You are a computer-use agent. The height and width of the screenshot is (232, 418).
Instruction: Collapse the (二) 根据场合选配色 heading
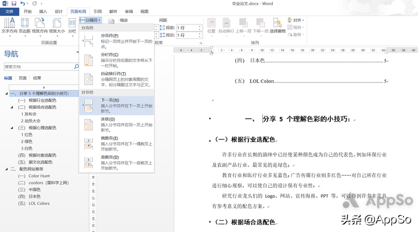[12, 108]
